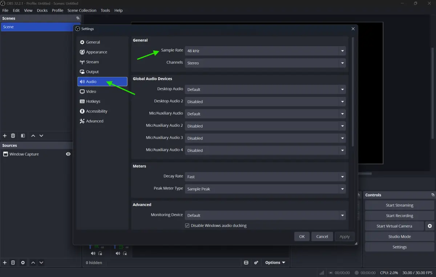Open advanced audio properties gears icon
Screen dimensions: 436x277
[256, 262]
